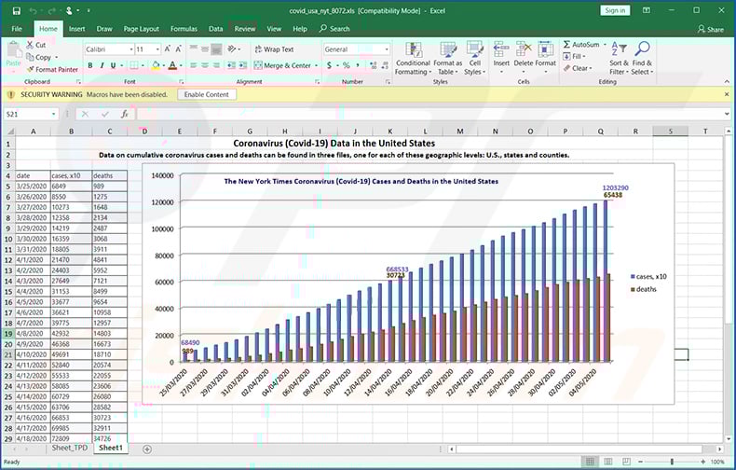Increase font size with large A icon
The image size is (736, 470).
point(167,48)
